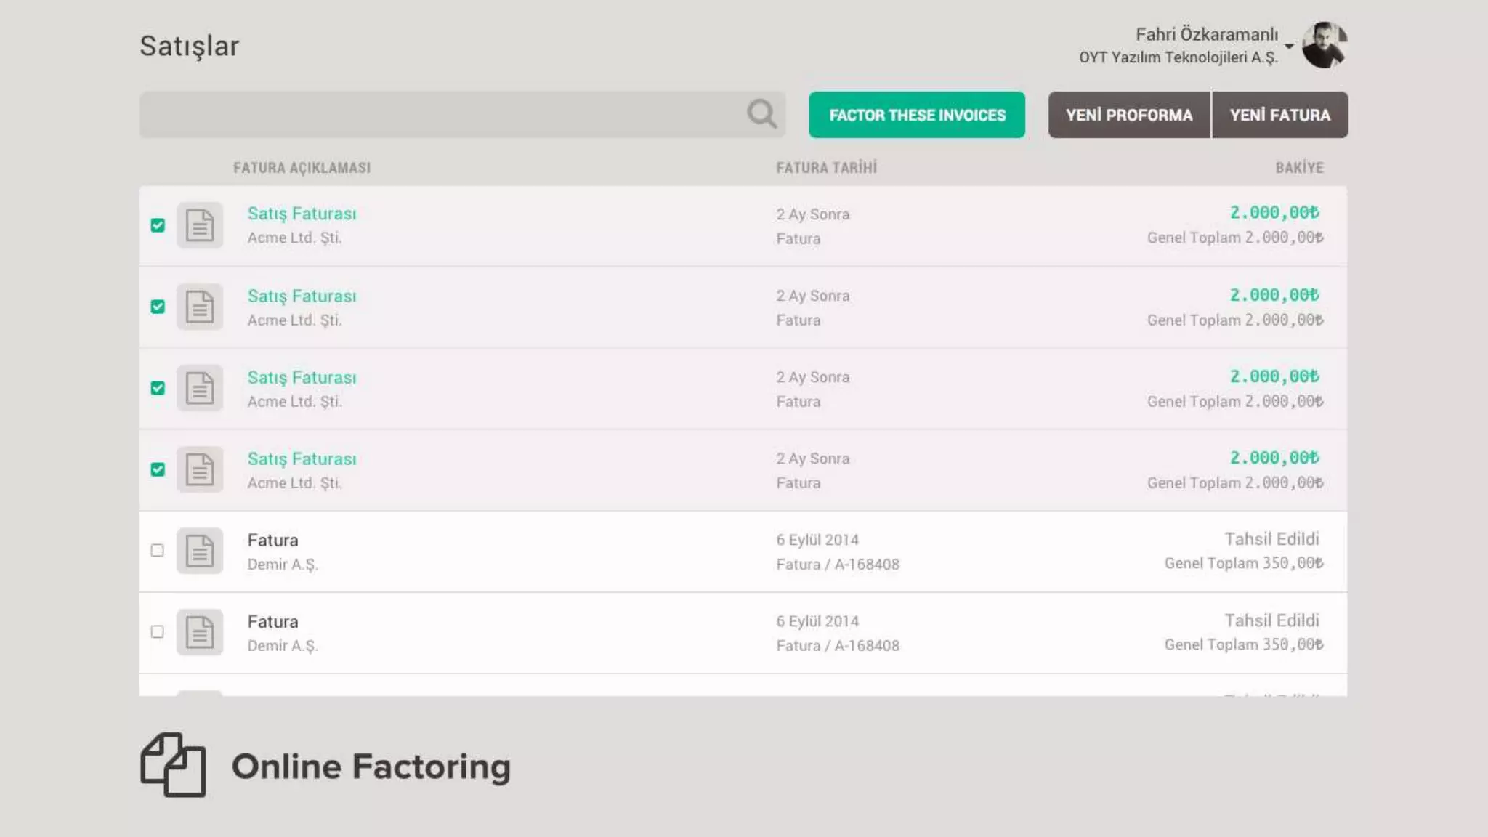Click the Yeni Fatura button
The image size is (1488, 837).
1280,115
